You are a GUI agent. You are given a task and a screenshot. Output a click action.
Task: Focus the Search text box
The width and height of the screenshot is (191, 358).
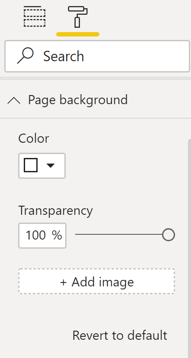click(97, 56)
